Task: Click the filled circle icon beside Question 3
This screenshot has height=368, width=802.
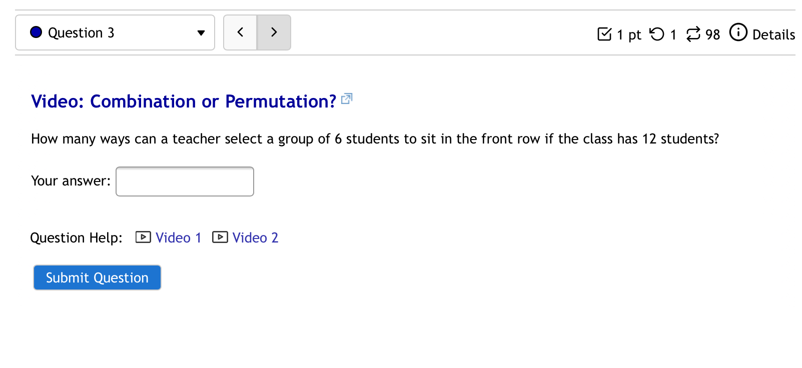Action: click(36, 32)
